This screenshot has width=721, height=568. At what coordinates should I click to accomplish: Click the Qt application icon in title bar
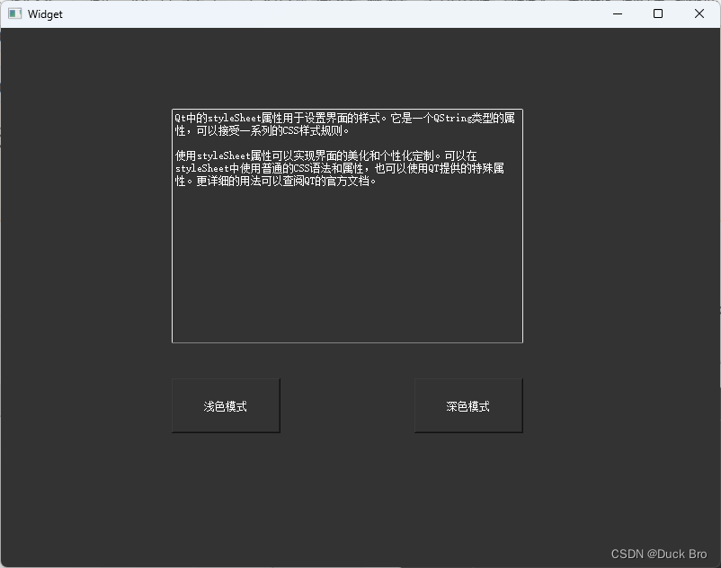click(15, 13)
